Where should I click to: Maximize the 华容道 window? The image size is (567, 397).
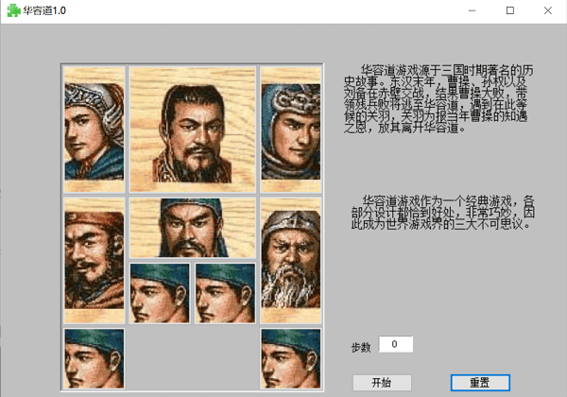coord(510,10)
